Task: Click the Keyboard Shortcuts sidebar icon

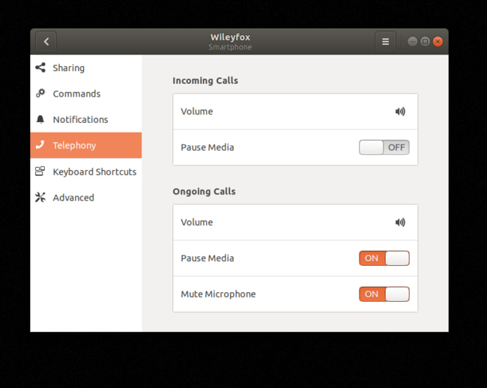Action: (40, 172)
